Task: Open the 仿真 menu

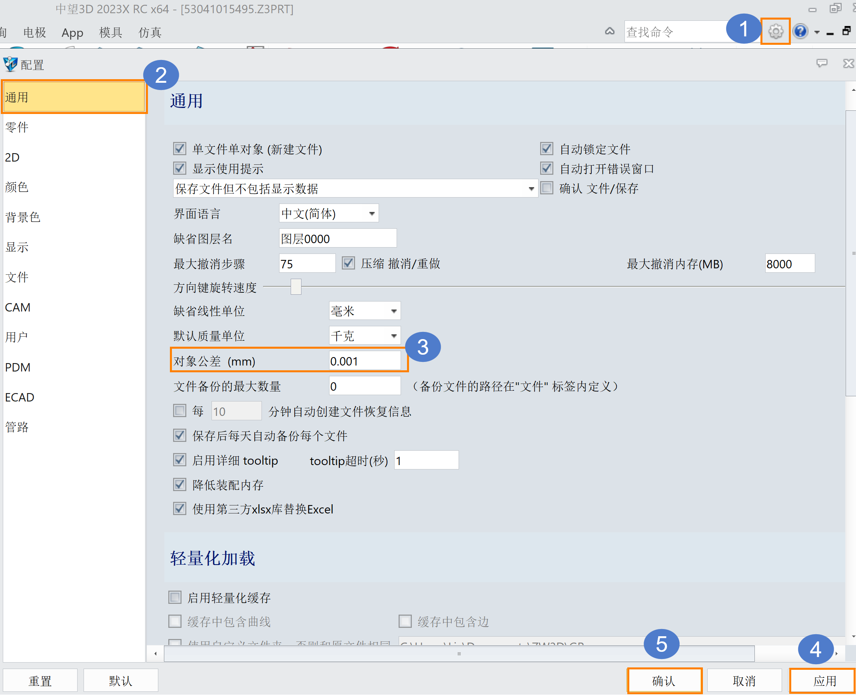Action: click(150, 32)
